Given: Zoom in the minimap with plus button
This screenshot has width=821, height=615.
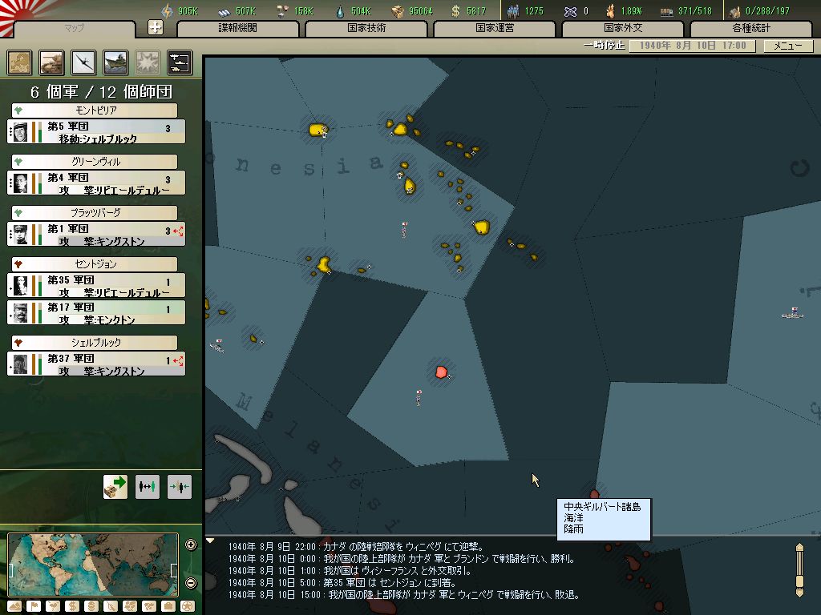Looking at the screenshot, I should [191, 545].
